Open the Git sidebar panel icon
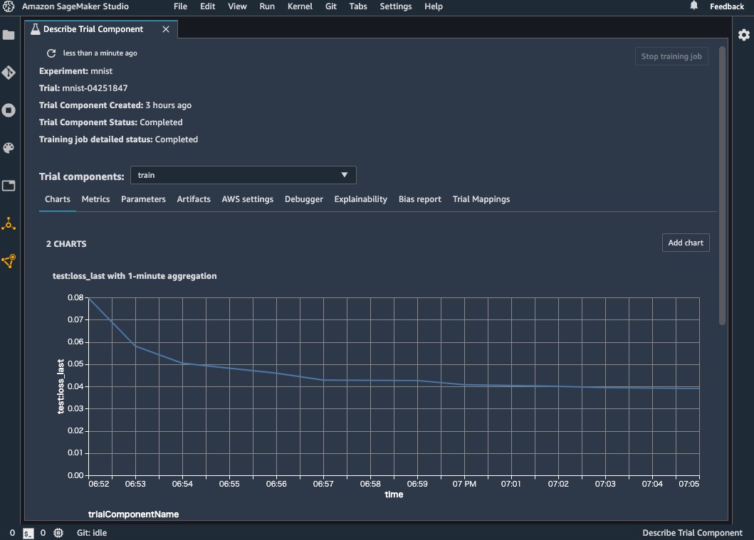Image resolution: width=754 pixels, height=540 pixels. [9, 73]
